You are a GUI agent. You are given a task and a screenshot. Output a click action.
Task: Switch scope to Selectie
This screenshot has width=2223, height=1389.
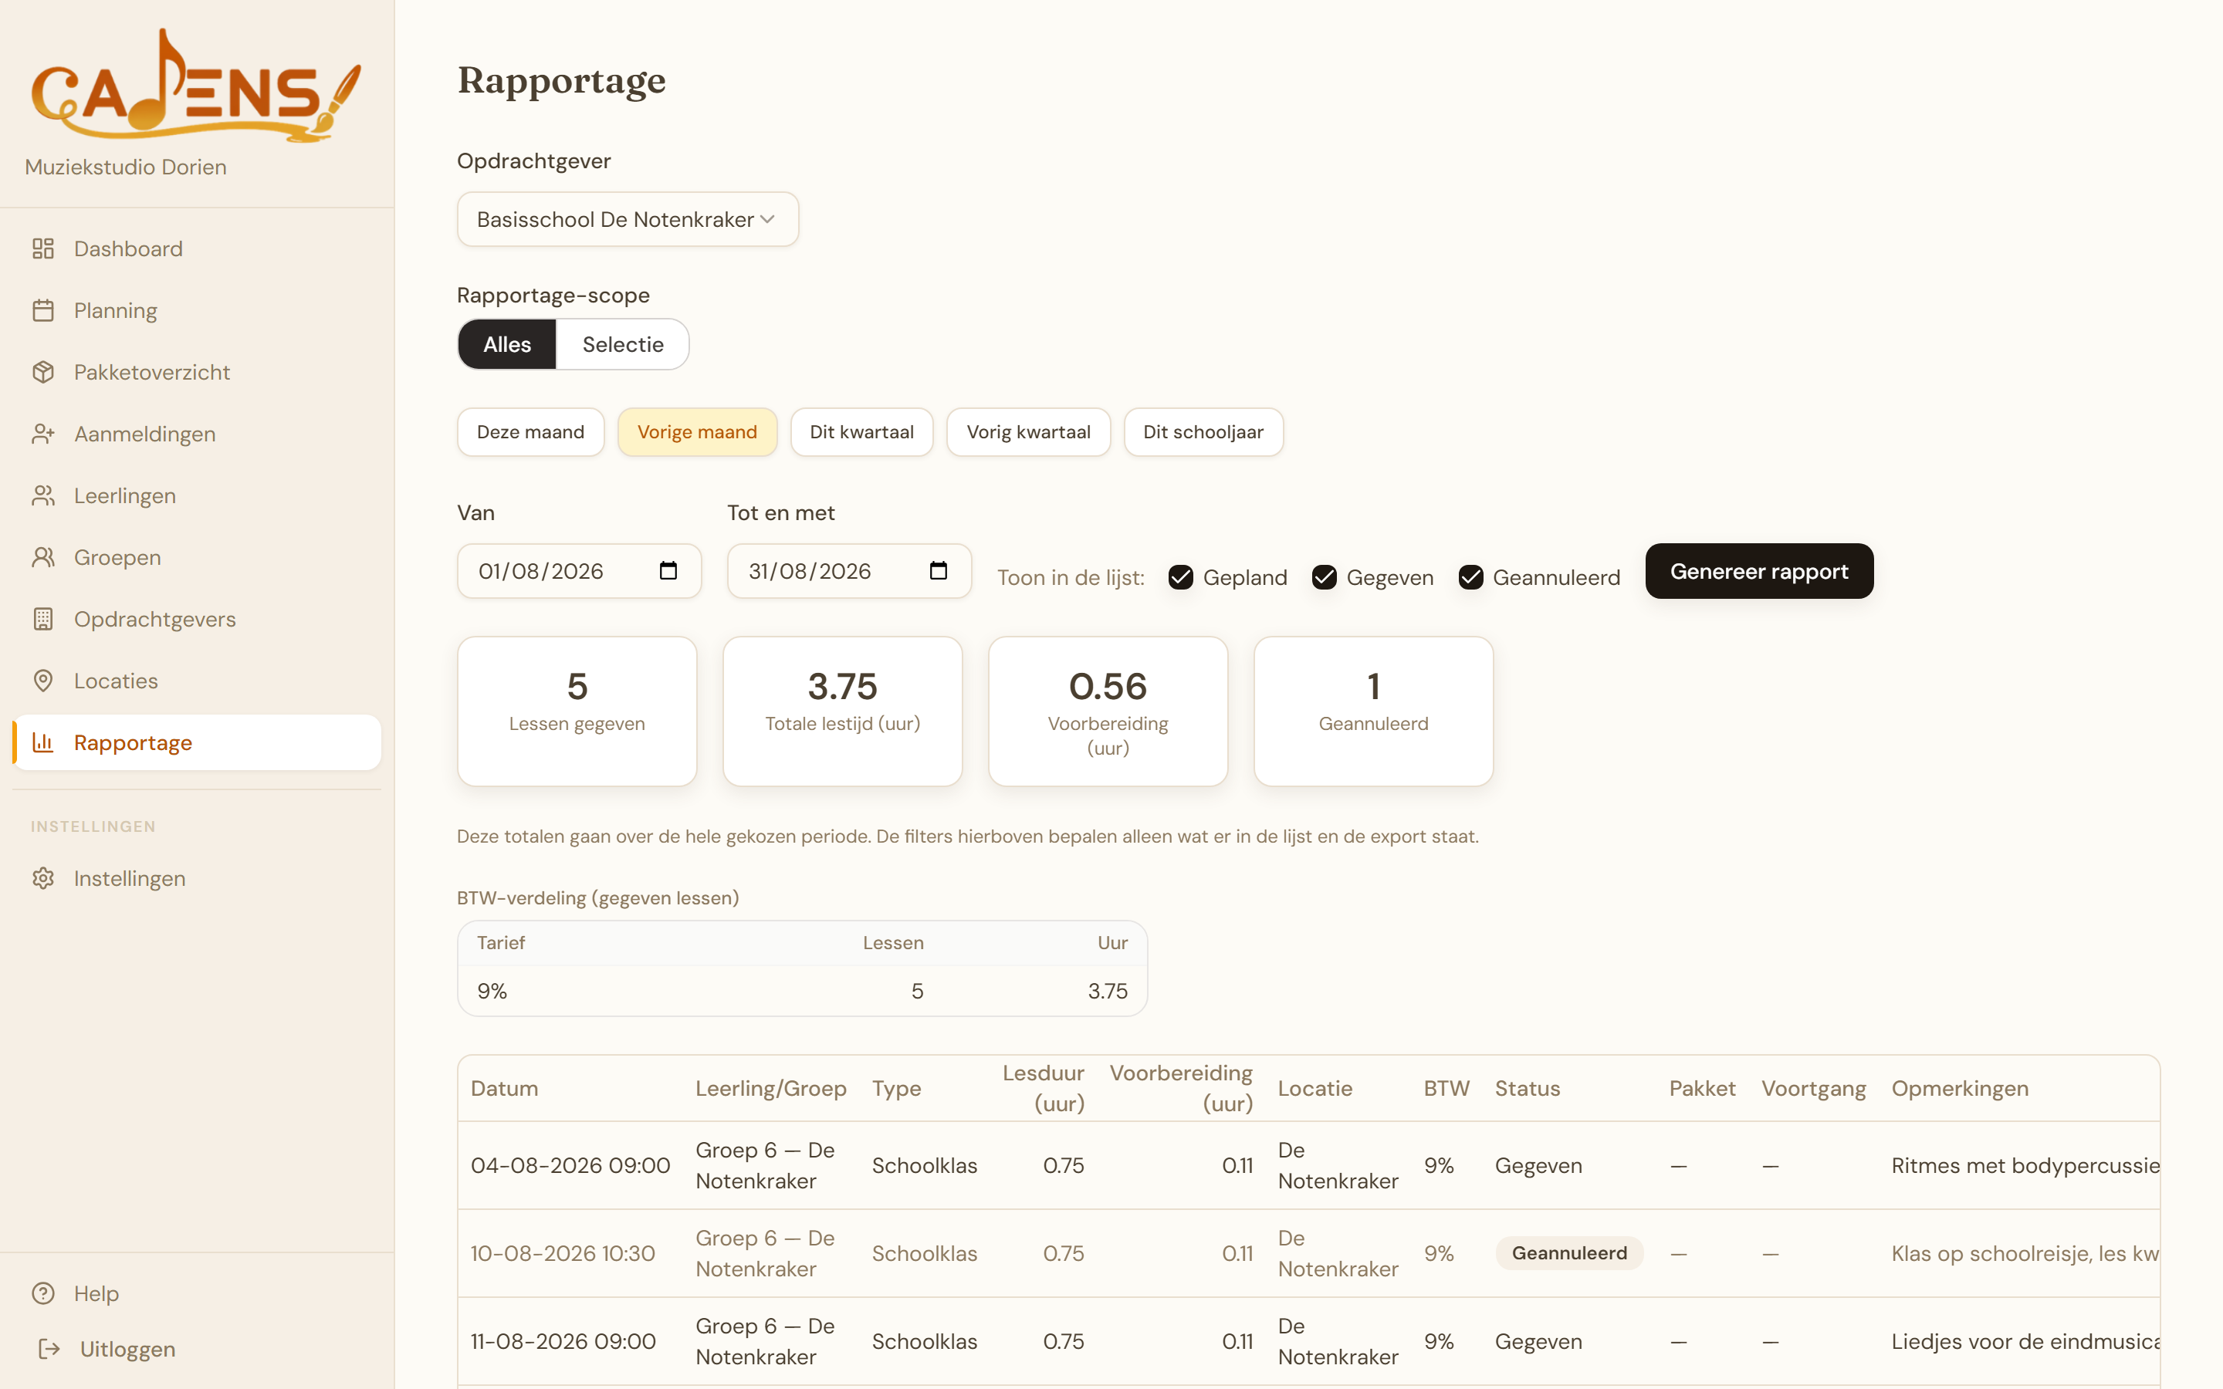point(623,344)
